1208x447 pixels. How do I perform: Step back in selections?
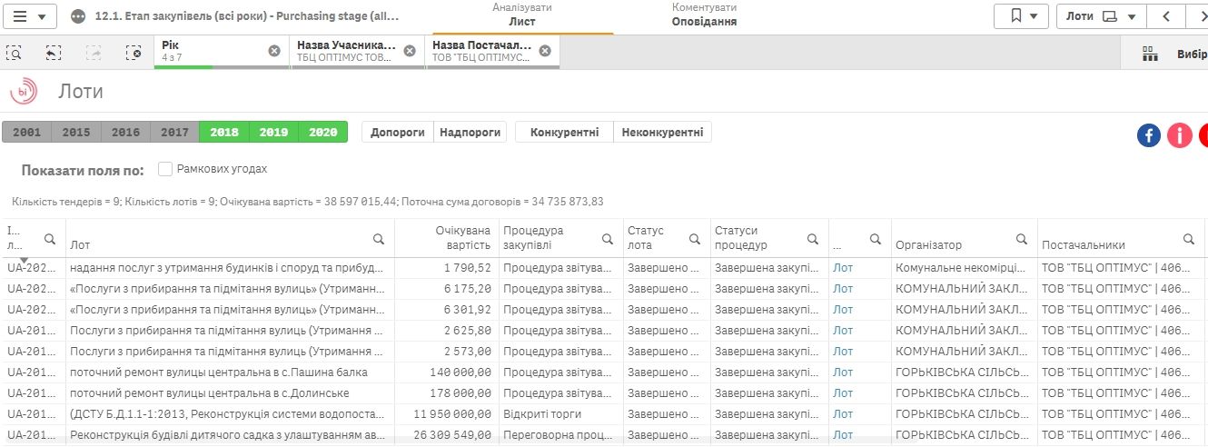click(x=54, y=52)
